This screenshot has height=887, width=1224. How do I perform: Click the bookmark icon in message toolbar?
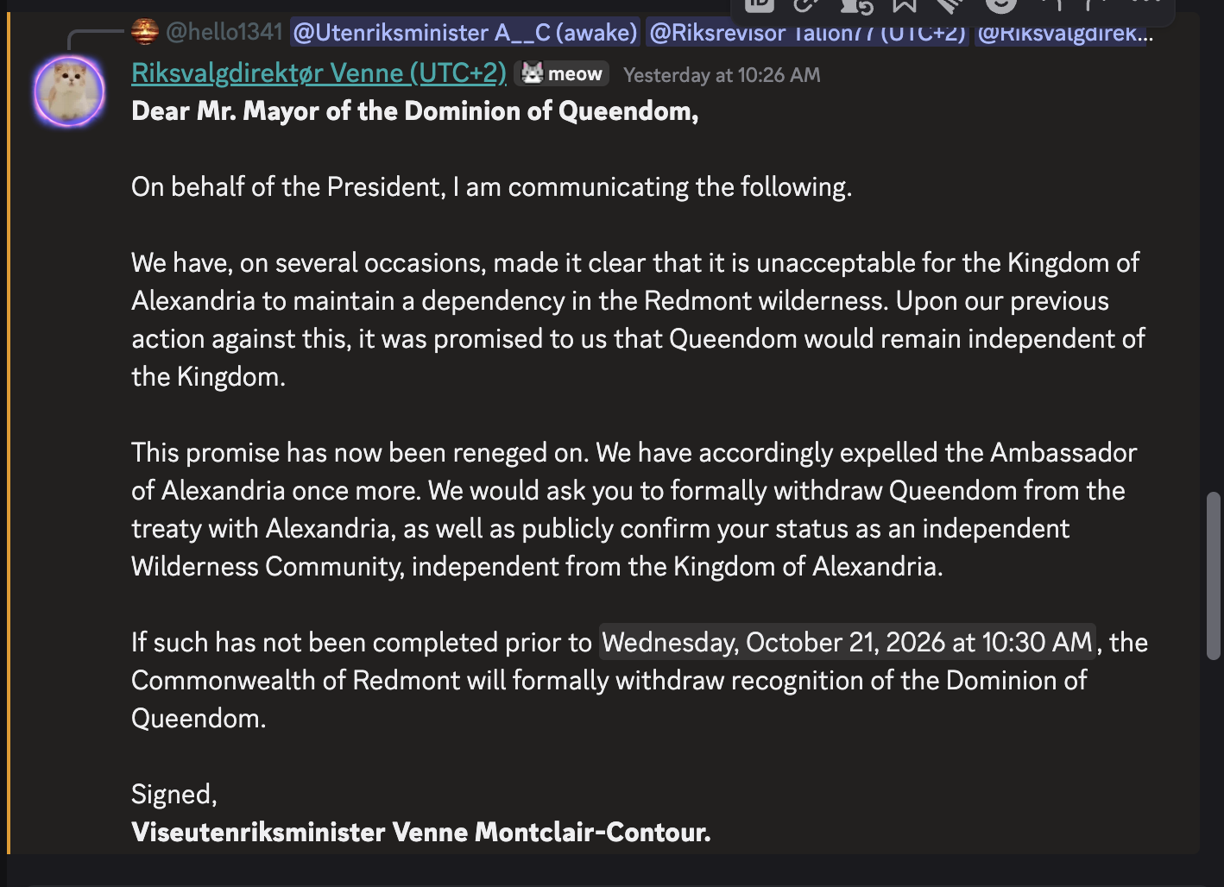[x=904, y=5]
